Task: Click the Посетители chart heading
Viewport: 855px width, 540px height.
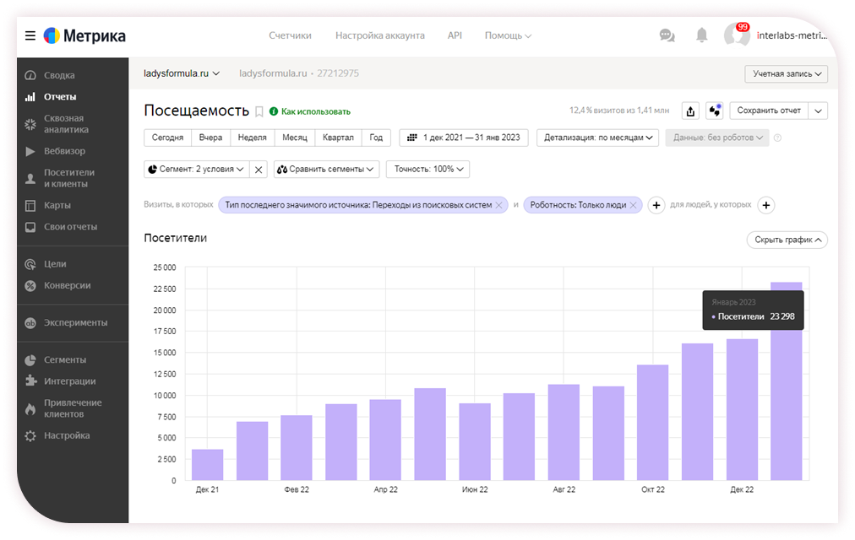Action: 175,239
